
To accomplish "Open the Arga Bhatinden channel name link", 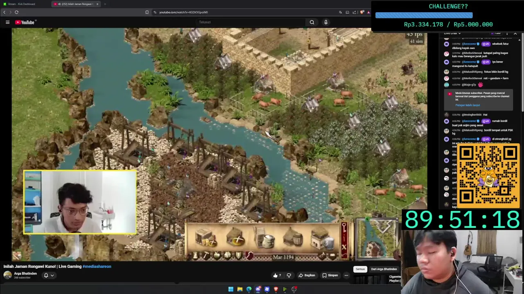I will coord(25,274).
